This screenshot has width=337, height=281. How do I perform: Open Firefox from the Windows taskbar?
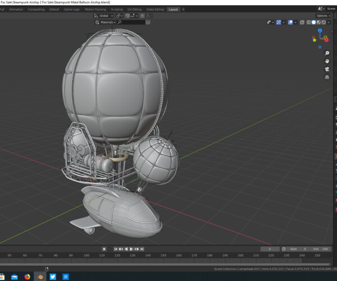point(27,277)
